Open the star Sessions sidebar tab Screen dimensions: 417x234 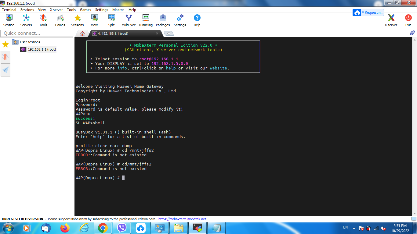point(5,44)
